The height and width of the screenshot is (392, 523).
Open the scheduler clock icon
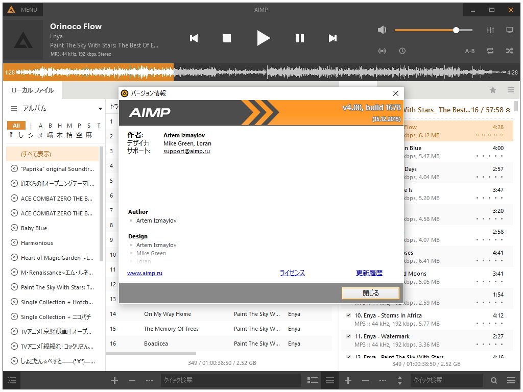tap(402, 51)
